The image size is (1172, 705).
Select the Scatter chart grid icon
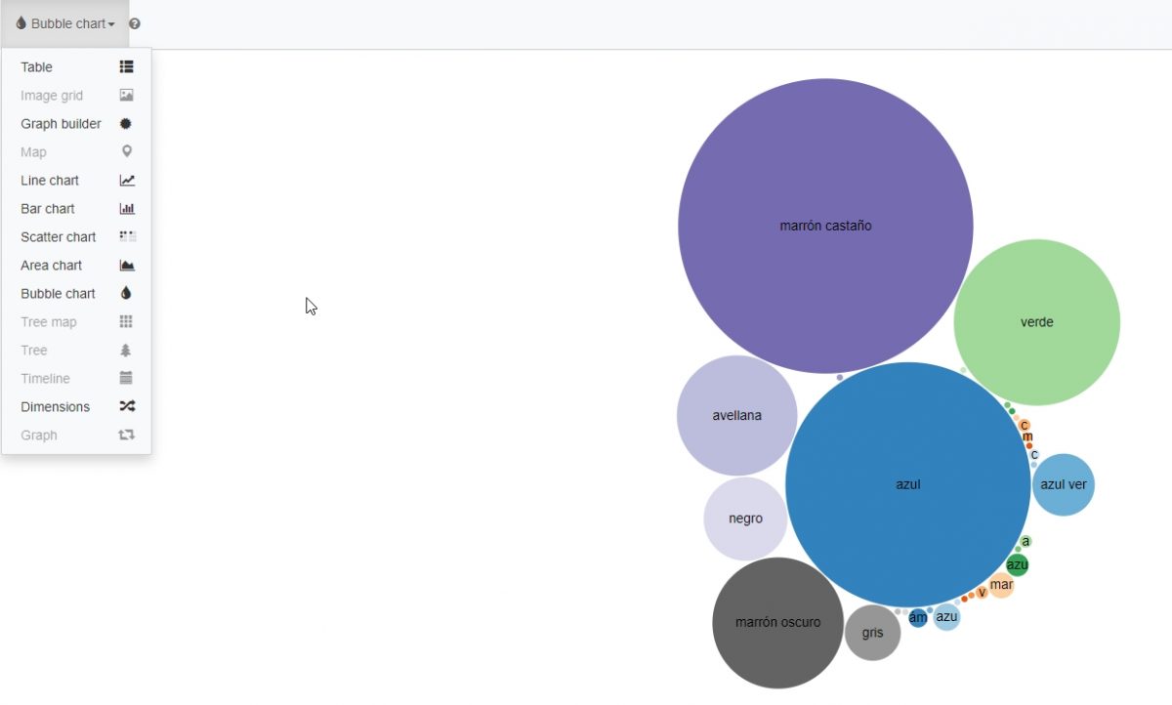(x=126, y=236)
